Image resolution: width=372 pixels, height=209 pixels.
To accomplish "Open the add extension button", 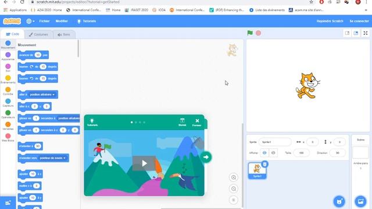I will pyautogui.click(x=8, y=203).
